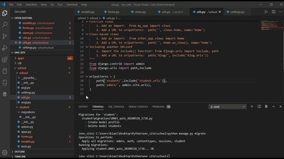The height and width of the screenshot is (159, 284).
Task: Collapse the ENV_SITE section
Action: point(12,53)
